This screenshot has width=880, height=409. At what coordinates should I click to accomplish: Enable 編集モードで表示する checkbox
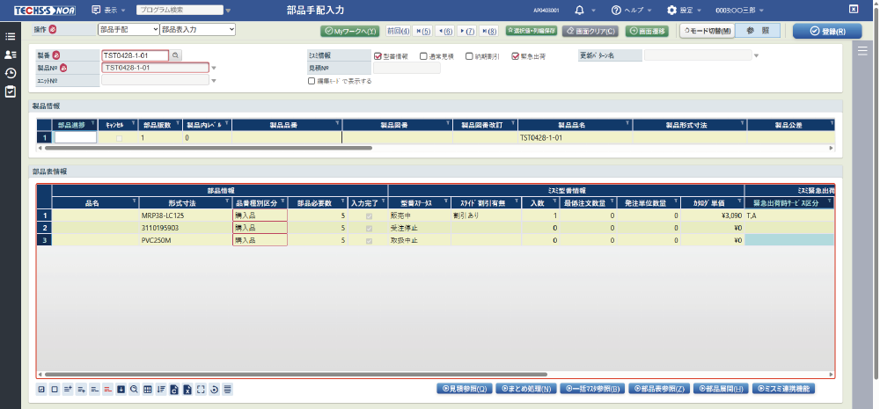coord(312,81)
